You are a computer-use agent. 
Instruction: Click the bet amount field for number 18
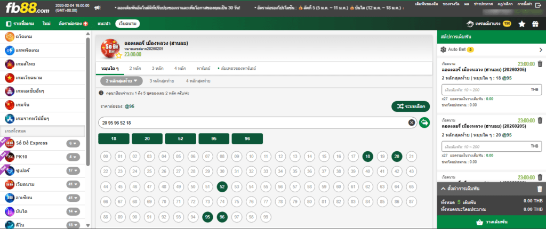click(x=491, y=89)
